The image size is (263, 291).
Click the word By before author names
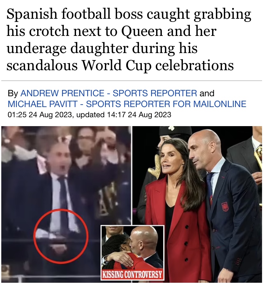13,93
